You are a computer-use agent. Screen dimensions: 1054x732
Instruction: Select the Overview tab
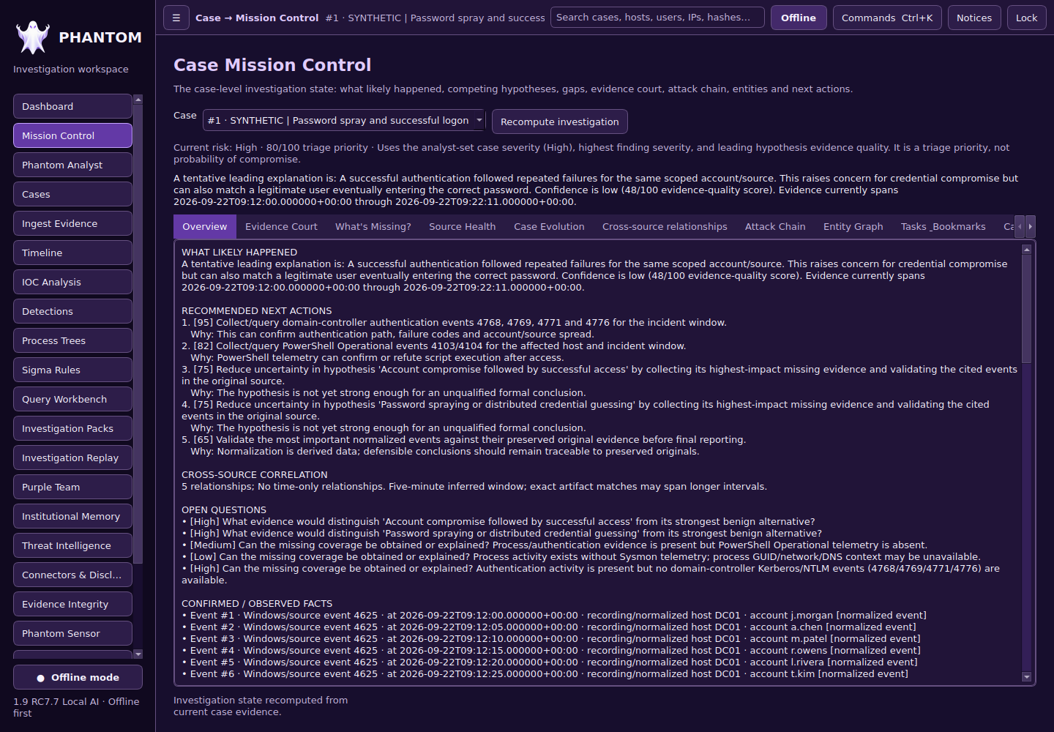click(x=205, y=226)
